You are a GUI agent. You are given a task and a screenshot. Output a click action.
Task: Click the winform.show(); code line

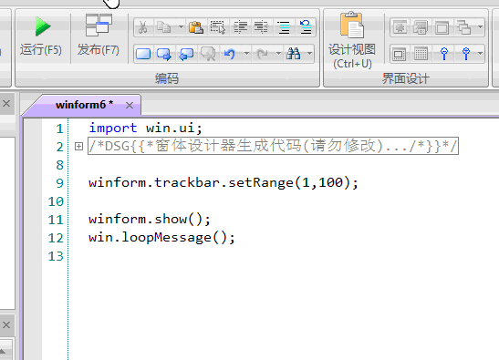tap(150, 219)
